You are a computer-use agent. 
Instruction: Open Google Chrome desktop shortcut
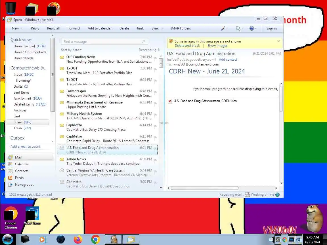point(11,218)
